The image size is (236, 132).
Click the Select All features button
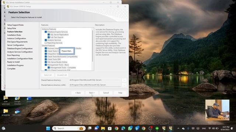tap(48, 75)
